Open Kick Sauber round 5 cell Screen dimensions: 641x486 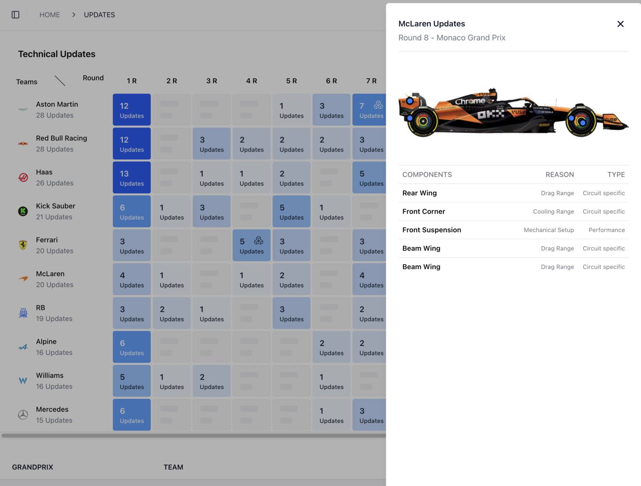[292, 211]
